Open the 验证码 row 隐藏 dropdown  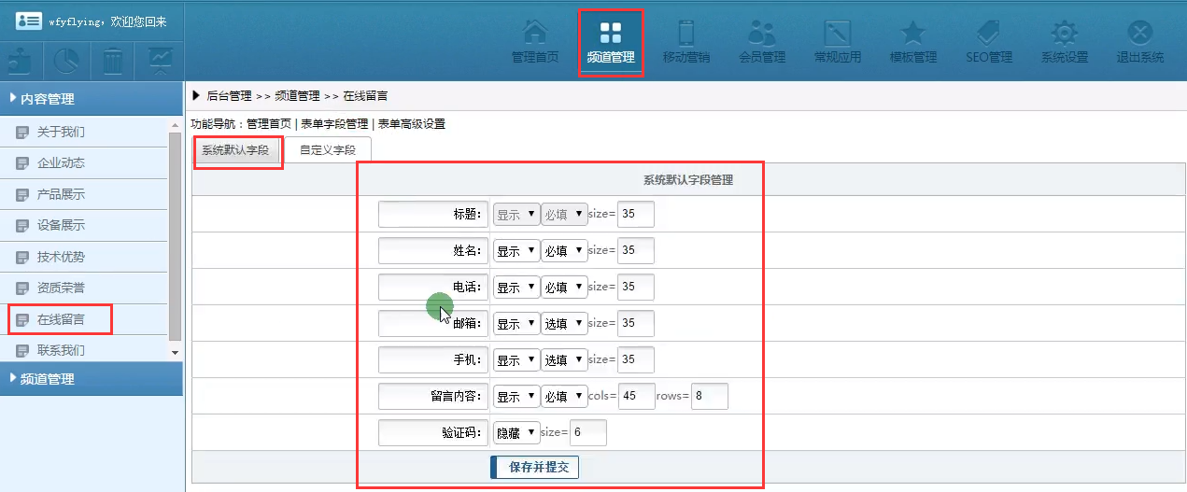click(516, 433)
